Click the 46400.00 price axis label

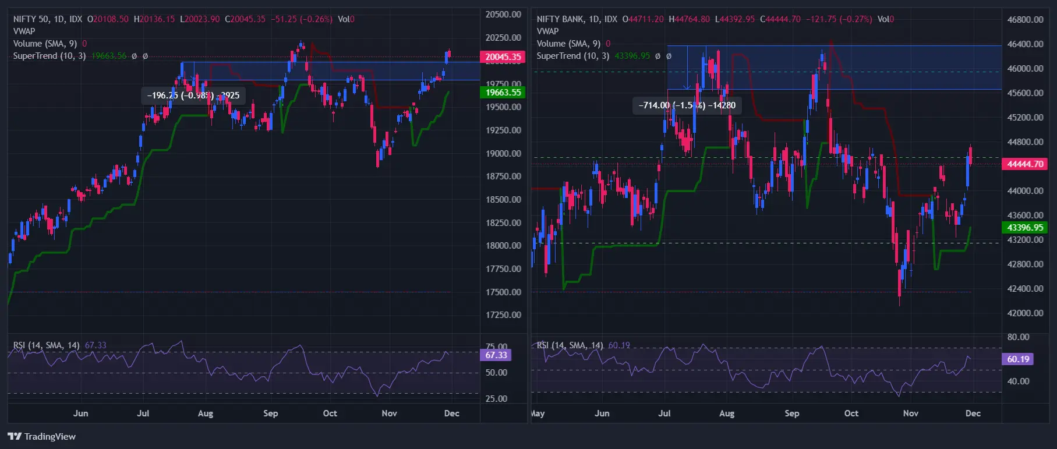1025,44
